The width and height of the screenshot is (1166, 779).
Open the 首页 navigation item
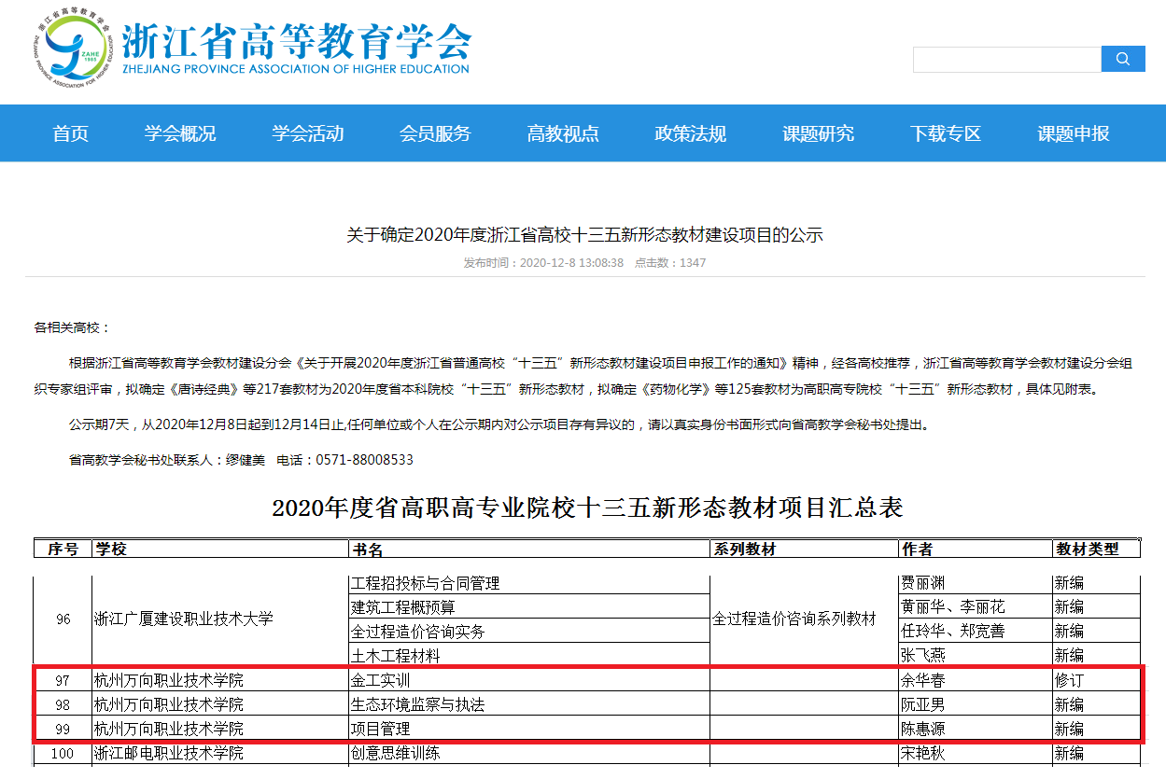[x=71, y=133]
